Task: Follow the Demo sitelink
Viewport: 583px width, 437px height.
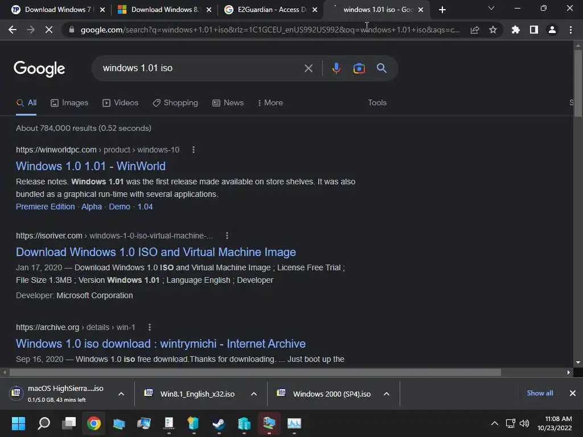Action: [x=120, y=207]
